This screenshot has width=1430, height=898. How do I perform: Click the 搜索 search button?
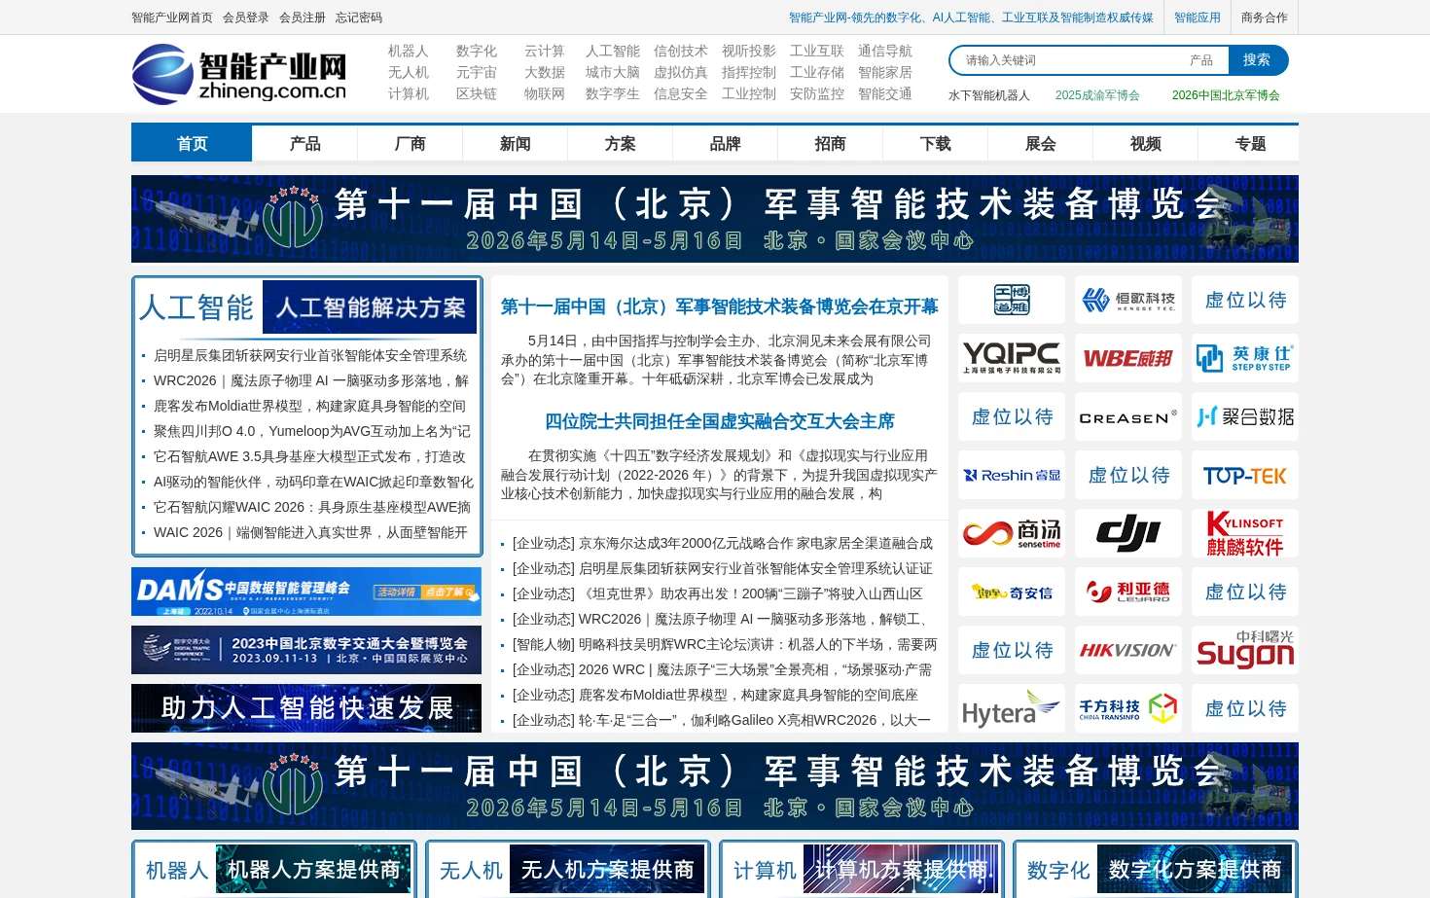click(1257, 60)
